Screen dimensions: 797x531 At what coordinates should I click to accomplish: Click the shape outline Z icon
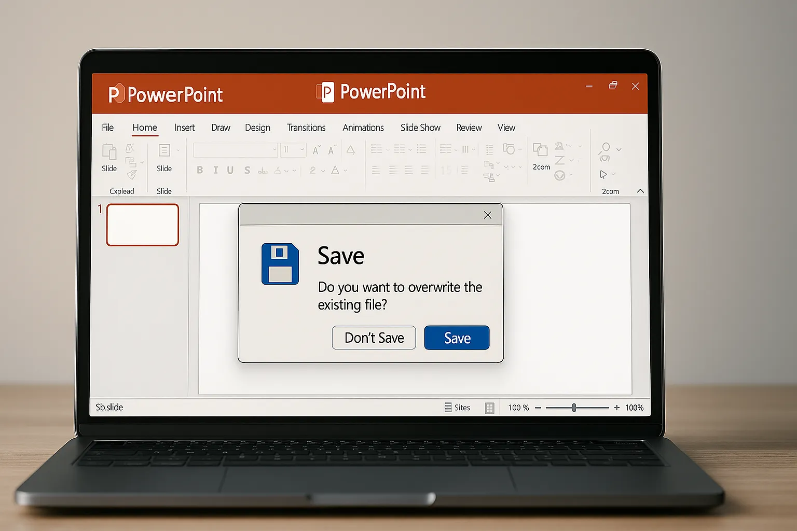click(560, 160)
